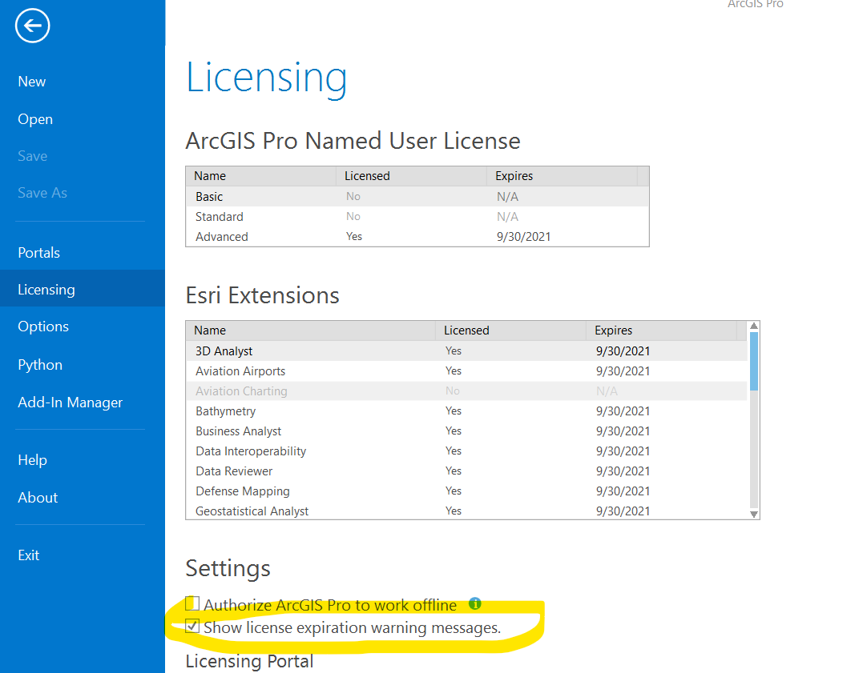
Task: Click the info icon beside offline authorization option
Action: (x=475, y=604)
